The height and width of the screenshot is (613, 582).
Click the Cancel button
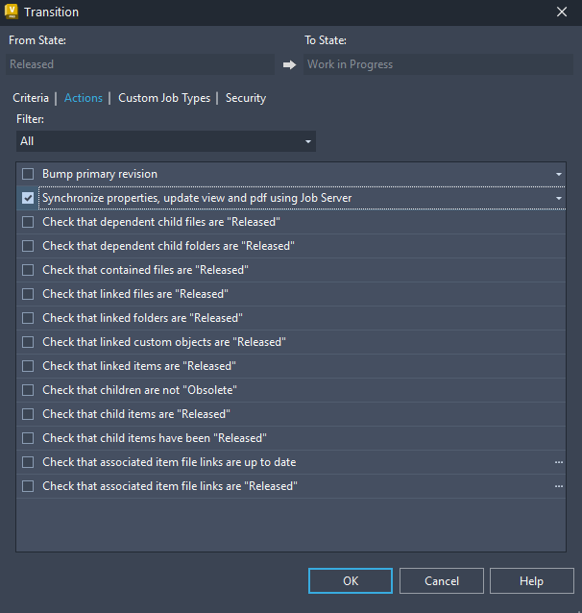[442, 580]
